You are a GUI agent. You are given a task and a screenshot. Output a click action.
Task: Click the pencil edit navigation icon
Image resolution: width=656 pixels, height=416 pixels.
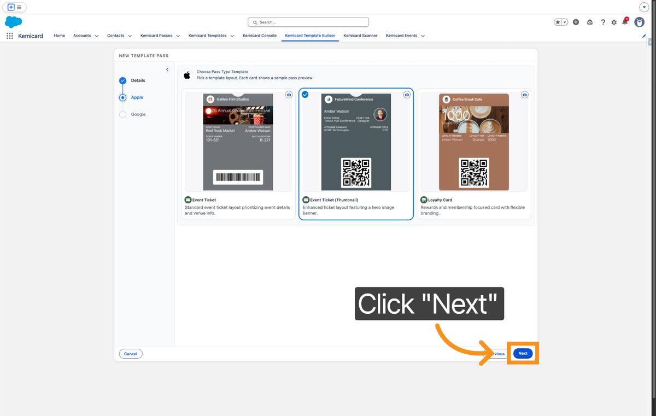tap(644, 36)
